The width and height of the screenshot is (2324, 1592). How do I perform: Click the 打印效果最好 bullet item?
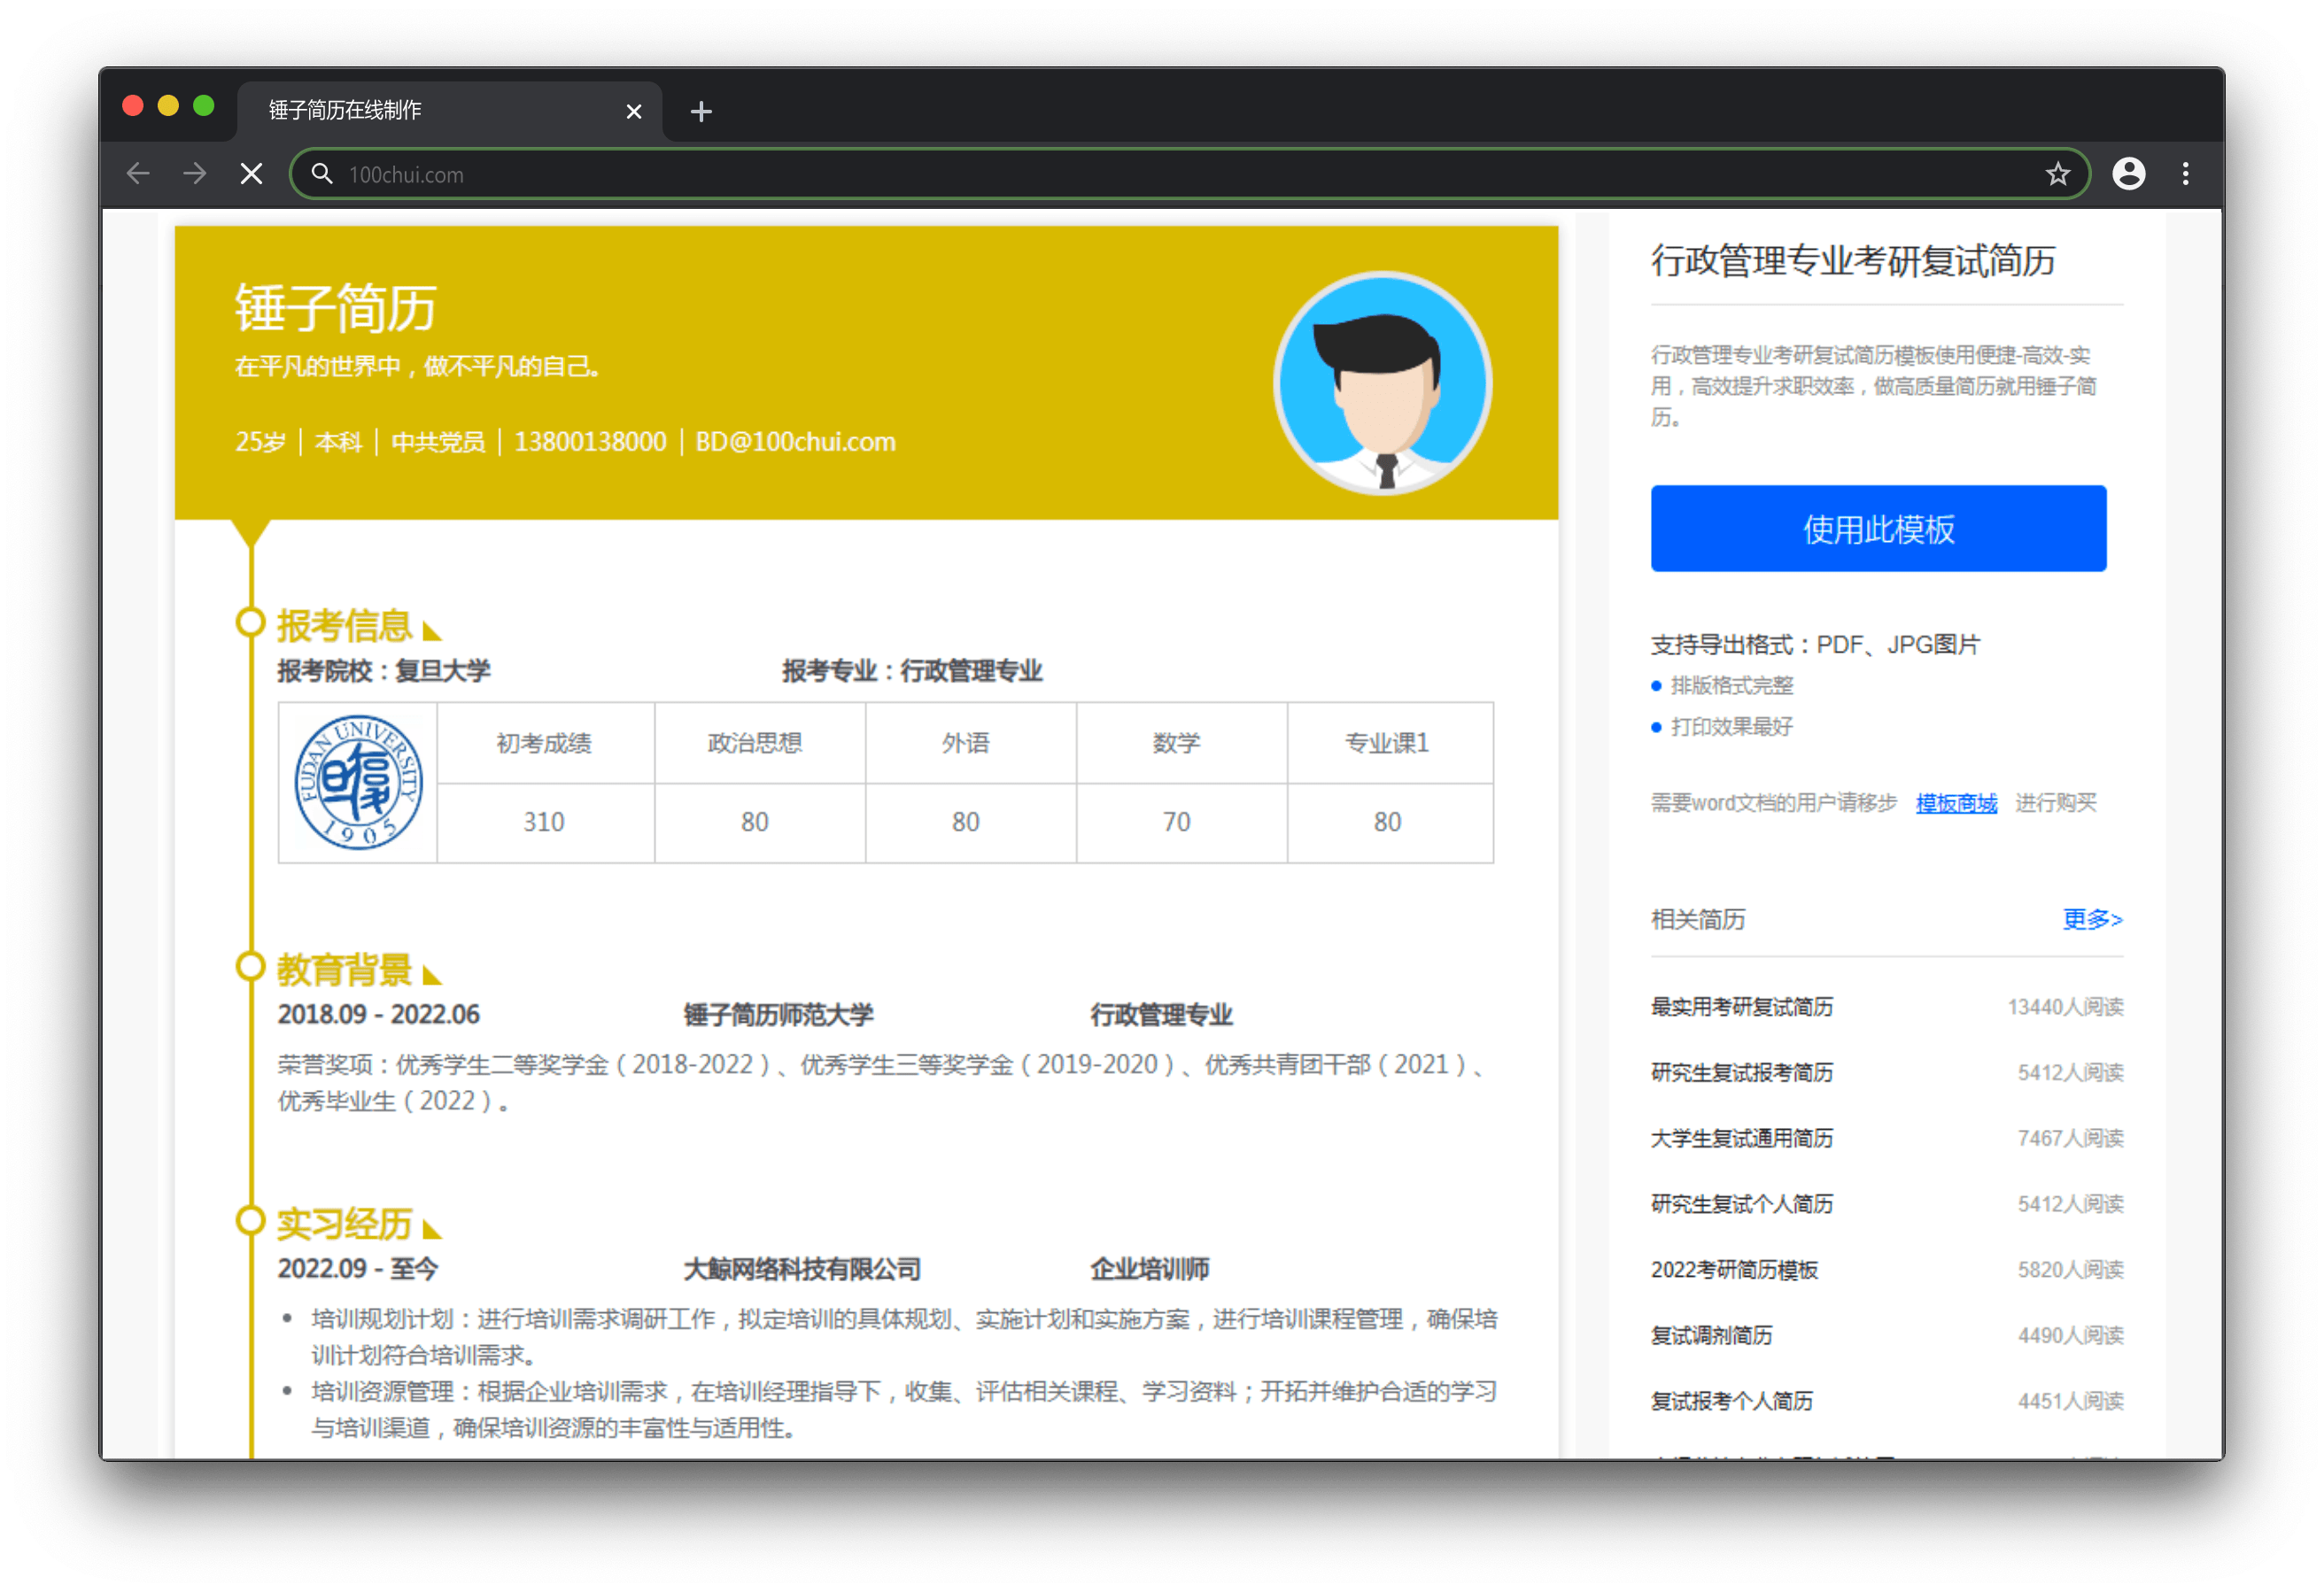coord(1732,726)
